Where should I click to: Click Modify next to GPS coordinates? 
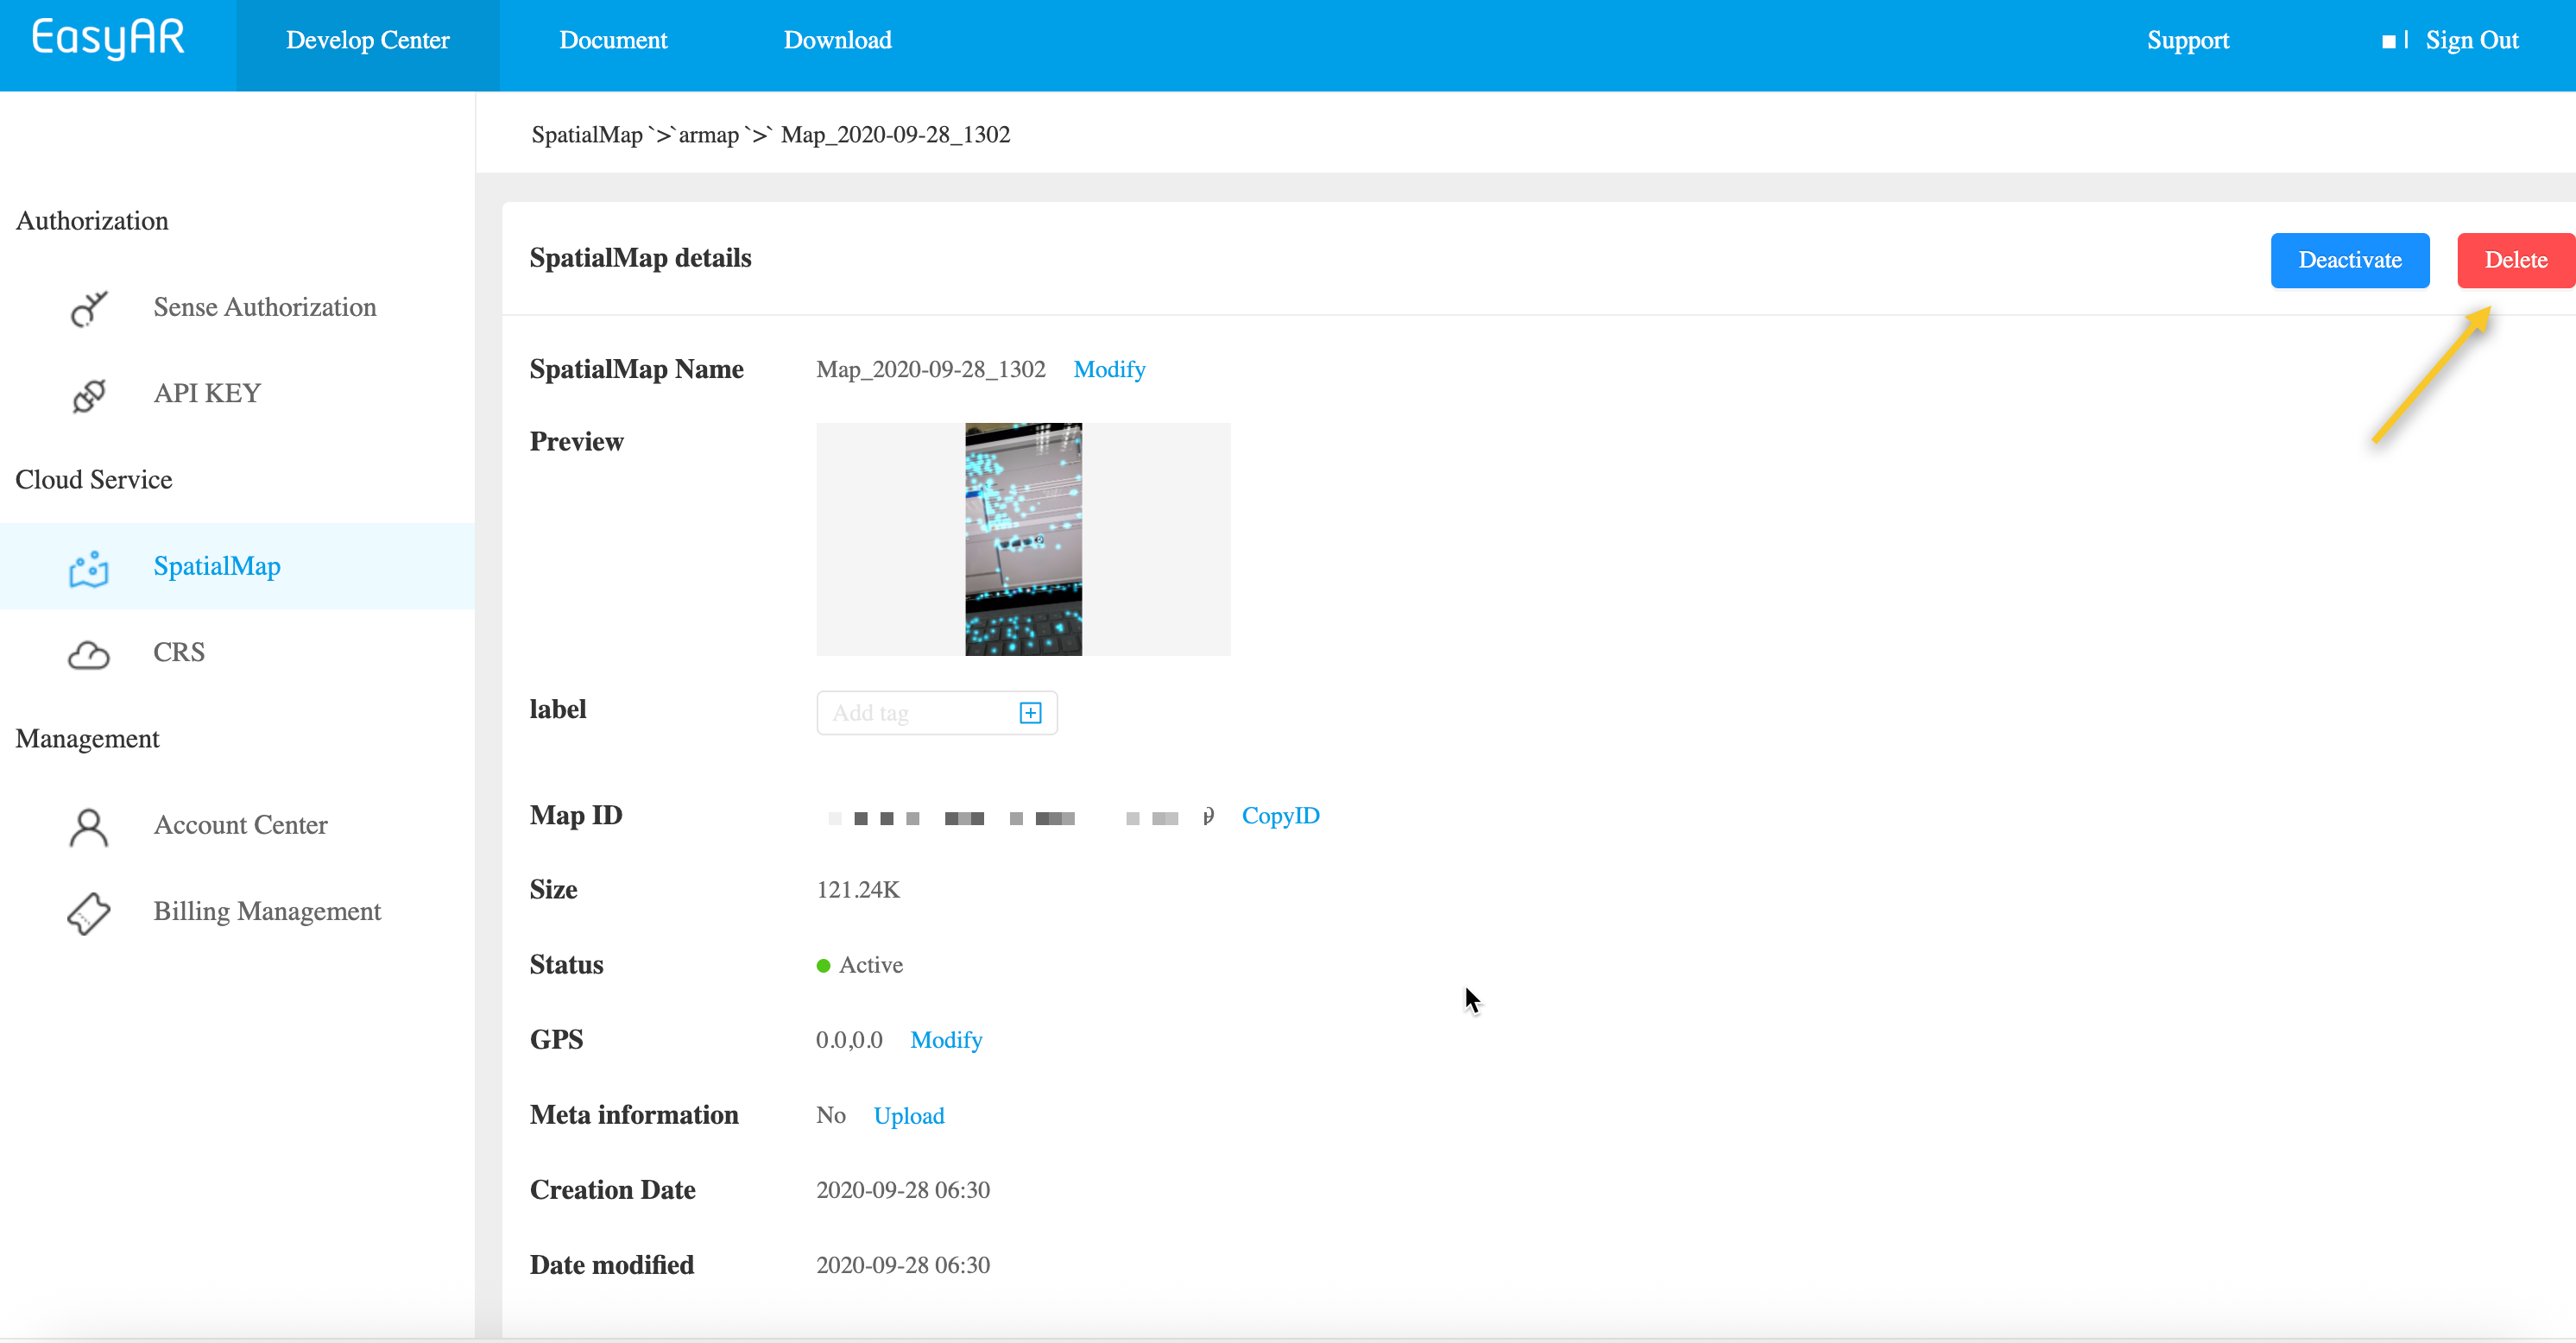(x=946, y=1040)
